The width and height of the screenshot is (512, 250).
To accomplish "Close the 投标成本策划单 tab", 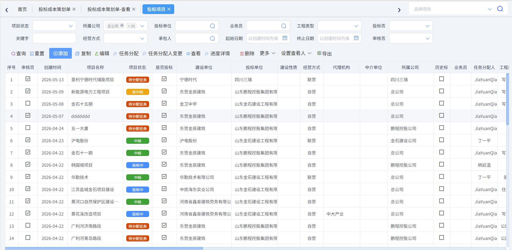I will [x=74, y=9].
